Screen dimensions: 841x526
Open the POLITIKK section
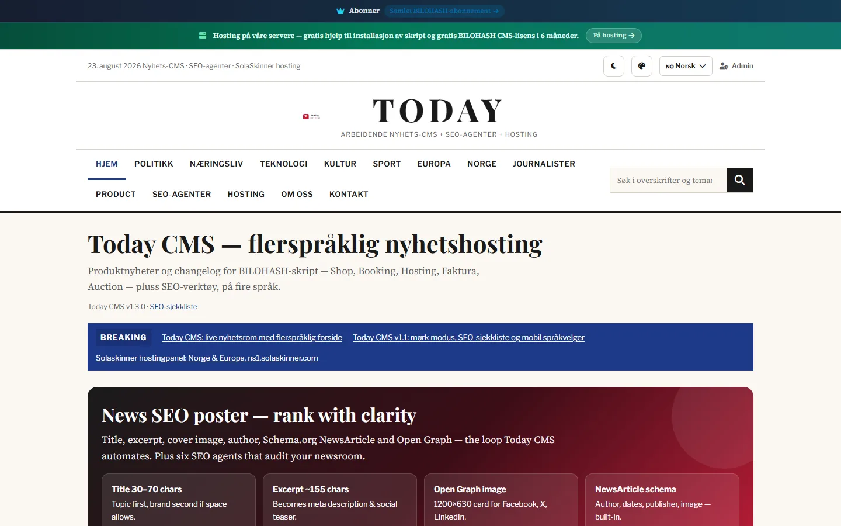[154, 164]
